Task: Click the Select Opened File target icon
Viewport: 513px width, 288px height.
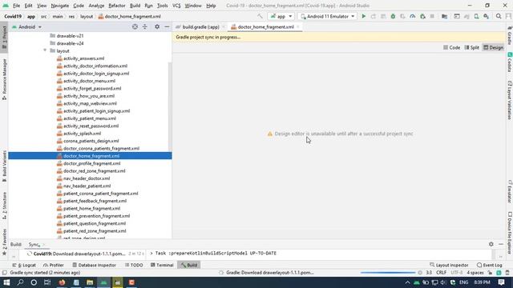Action: [x=135, y=26]
